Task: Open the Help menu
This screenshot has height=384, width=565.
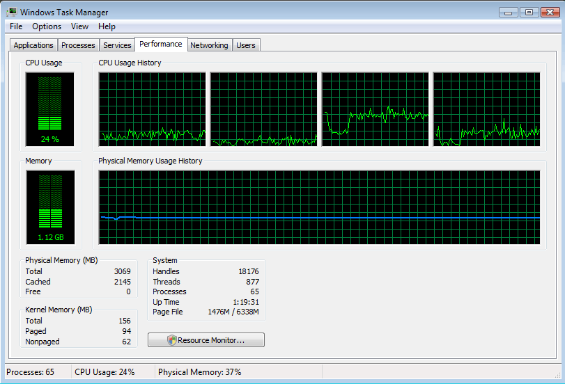Action: pos(107,26)
